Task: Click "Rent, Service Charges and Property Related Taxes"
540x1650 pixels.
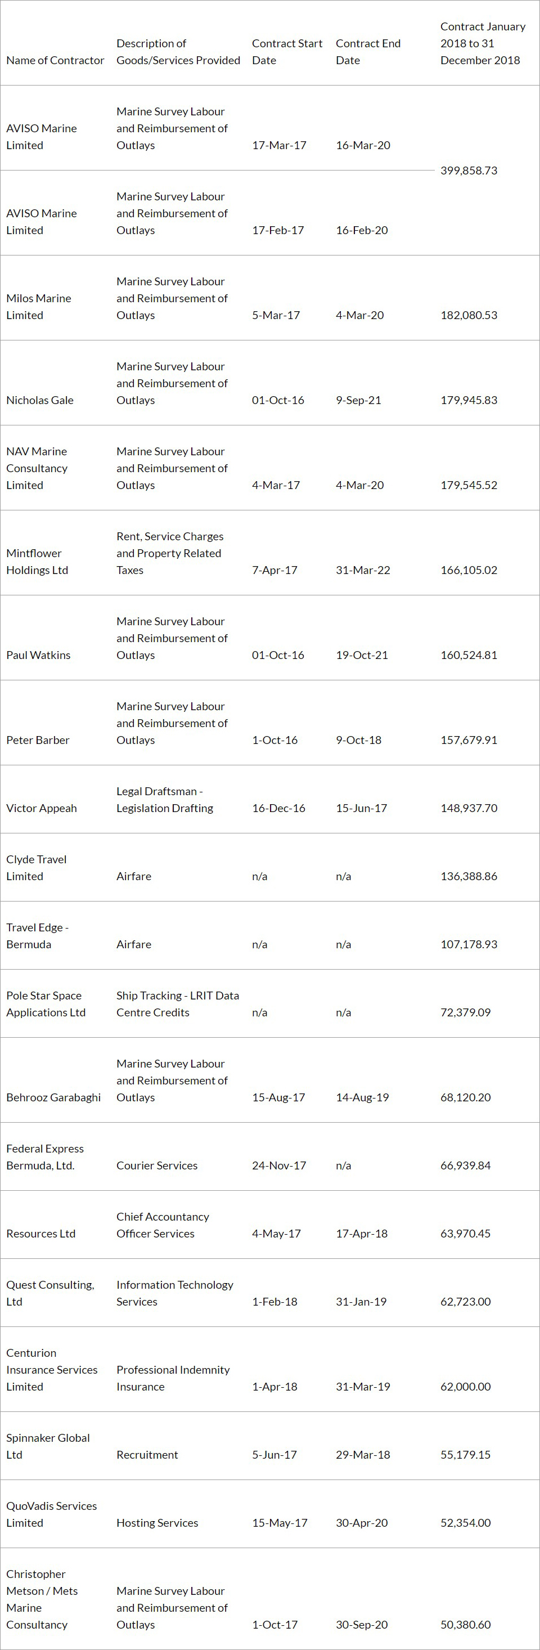Action: click(170, 553)
